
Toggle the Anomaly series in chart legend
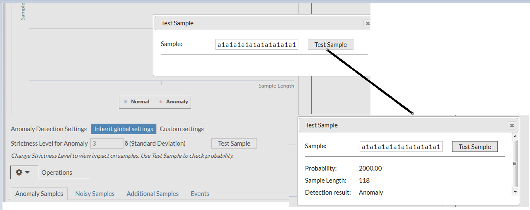coord(174,102)
